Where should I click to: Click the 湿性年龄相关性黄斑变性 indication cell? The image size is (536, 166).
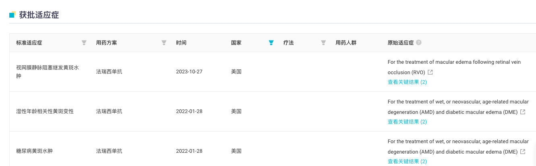tap(45, 111)
